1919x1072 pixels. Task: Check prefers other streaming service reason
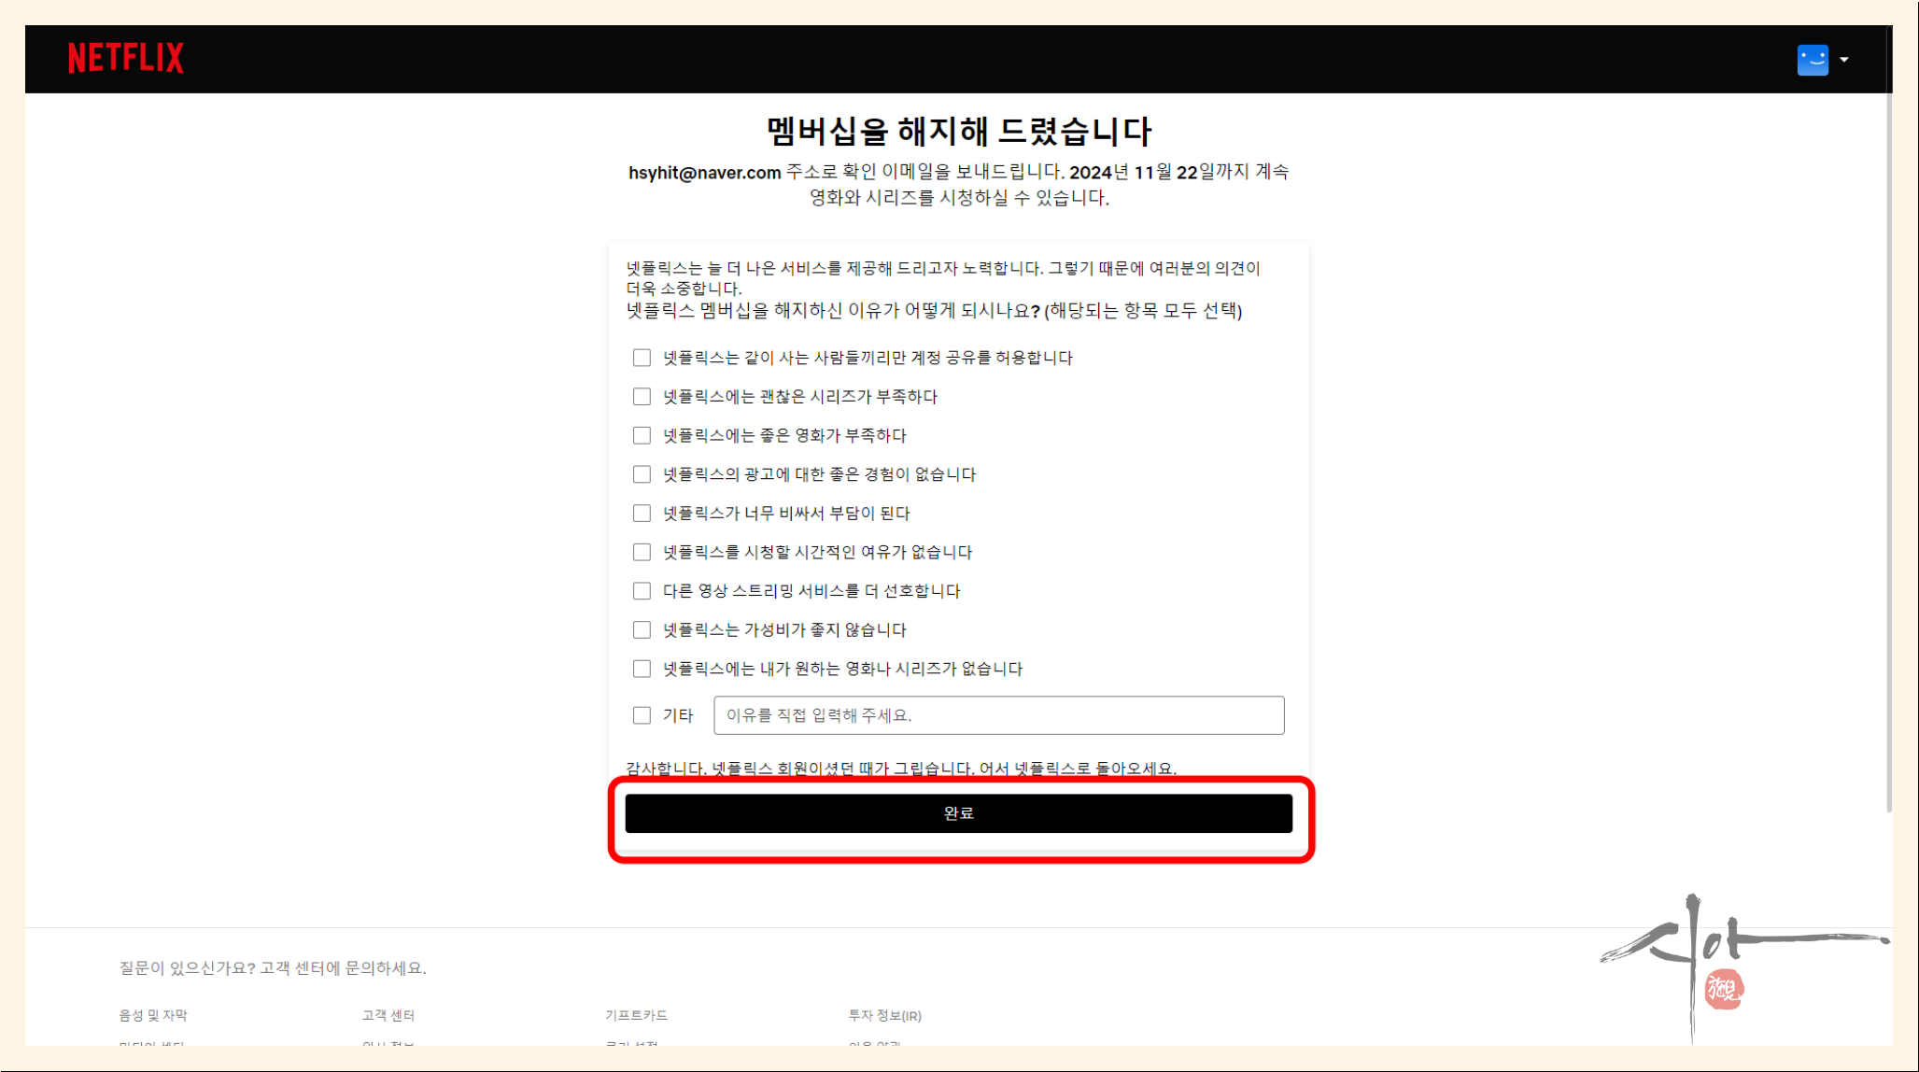pyautogui.click(x=642, y=591)
